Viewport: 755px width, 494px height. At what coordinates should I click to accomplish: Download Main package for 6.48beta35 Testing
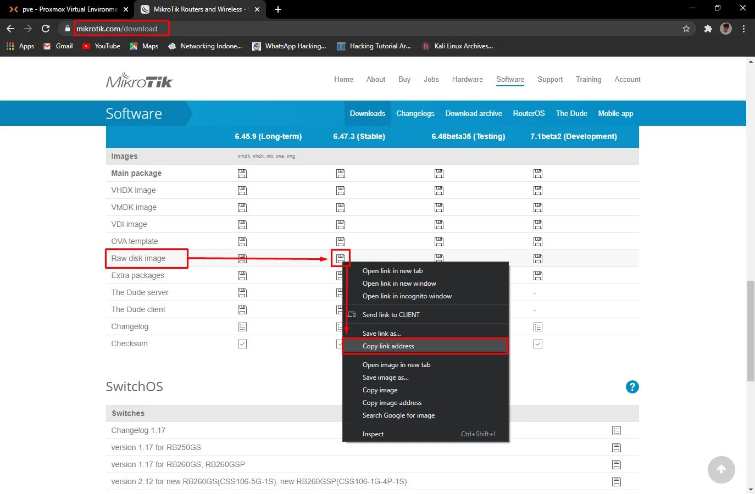tap(439, 174)
